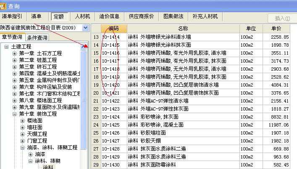Image resolution: width=297 pixels, height=169 pixels.
Task: Select the 条件查询 tab
Action: (x=37, y=37)
